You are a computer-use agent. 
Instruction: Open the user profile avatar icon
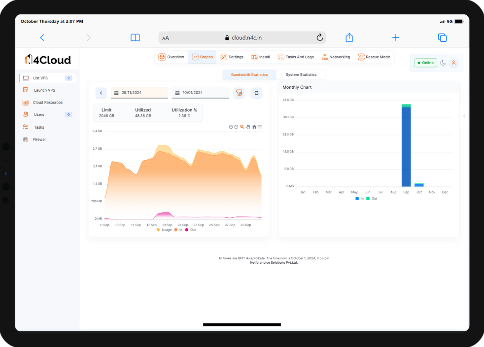[x=453, y=63]
